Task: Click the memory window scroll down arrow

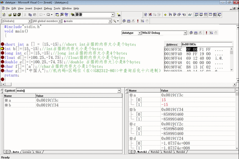Action: 232,70
